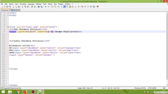The image size is (168, 94).
Task: Click the Stop Recording macro icon
Action: pyautogui.click(x=85, y=7)
